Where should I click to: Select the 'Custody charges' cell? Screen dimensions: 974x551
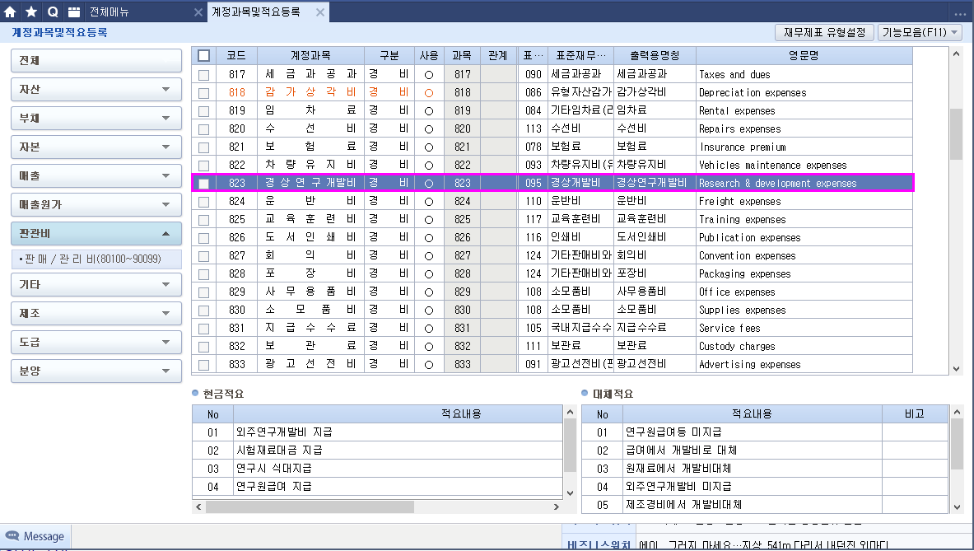tap(804, 346)
